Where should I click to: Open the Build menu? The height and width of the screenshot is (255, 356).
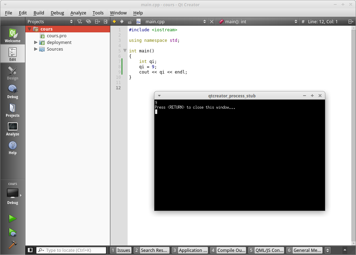click(39, 13)
